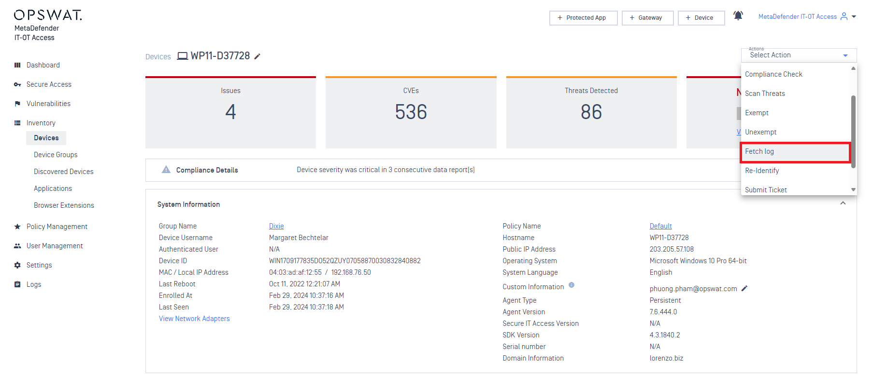Image resolution: width=887 pixels, height=376 pixels.
Task: Click the laptop icon beside WP11-D37728
Action: point(183,56)
